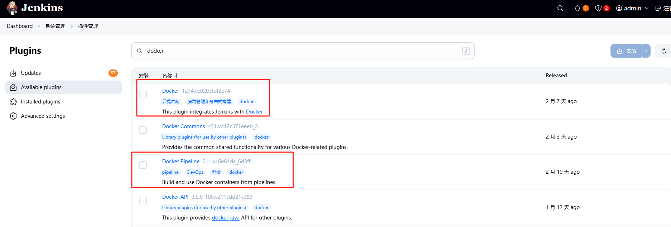Screen dimensions: 671x227
Task: Open security warnings shield icon
Action: coord(598,8)
